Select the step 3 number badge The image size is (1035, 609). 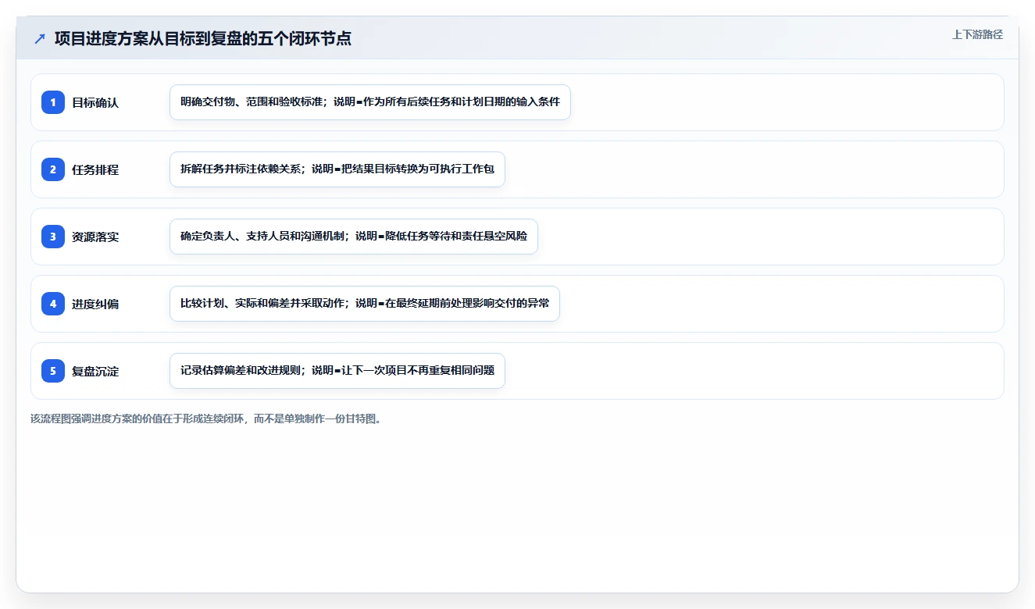[53, 237]
